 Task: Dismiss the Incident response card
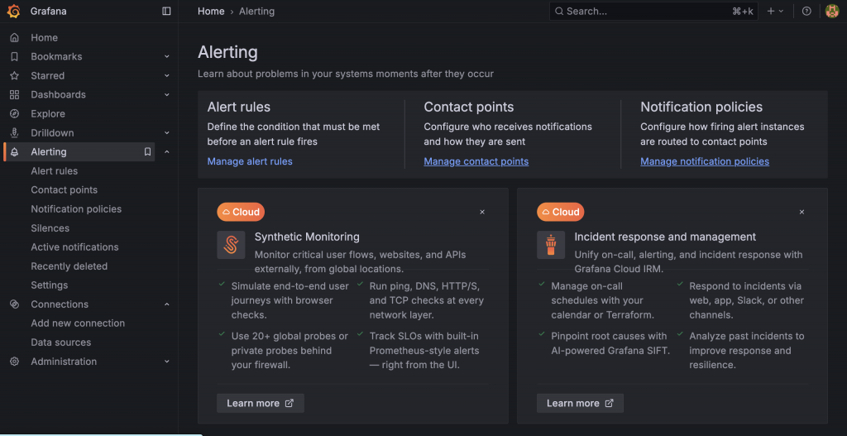coord(802,213)
